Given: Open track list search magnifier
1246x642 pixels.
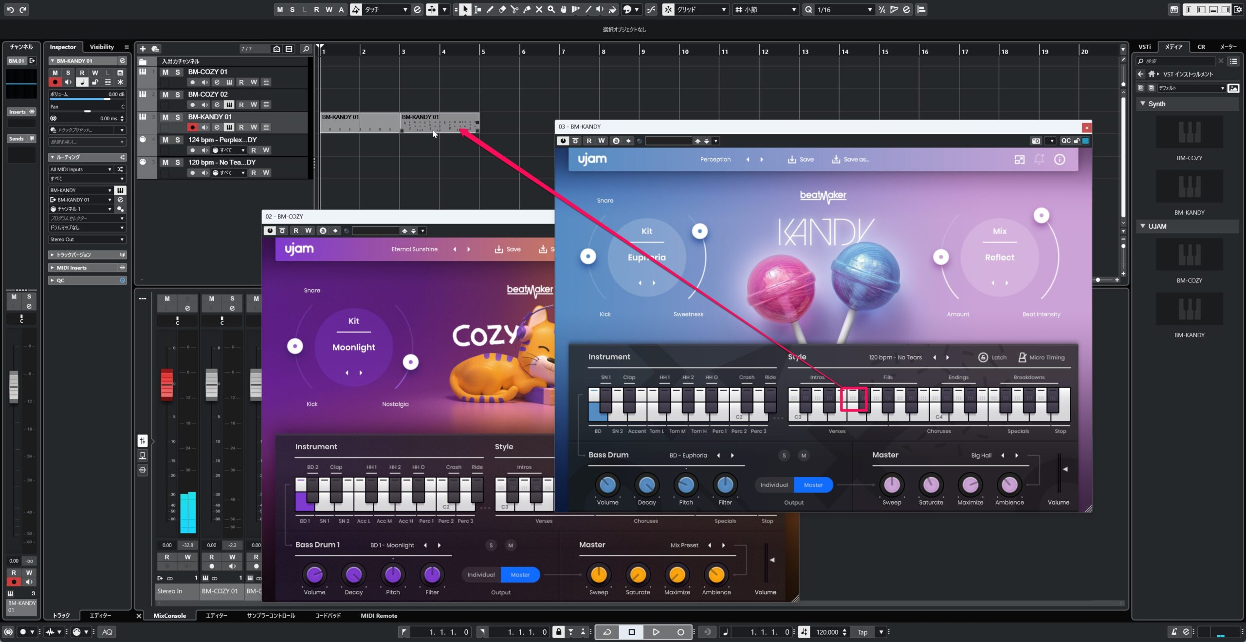Looking at the screenshot, I should coord(306,49).
